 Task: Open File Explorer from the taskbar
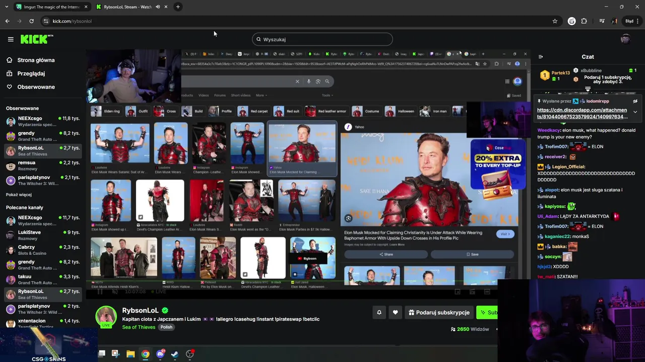(131, 354)
